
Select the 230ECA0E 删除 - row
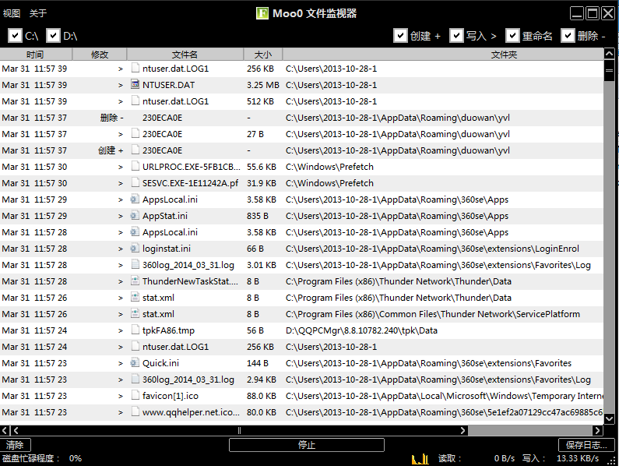(x=301, y=118)
